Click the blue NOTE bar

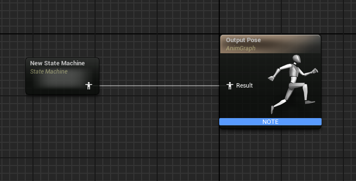click(270, 121)
